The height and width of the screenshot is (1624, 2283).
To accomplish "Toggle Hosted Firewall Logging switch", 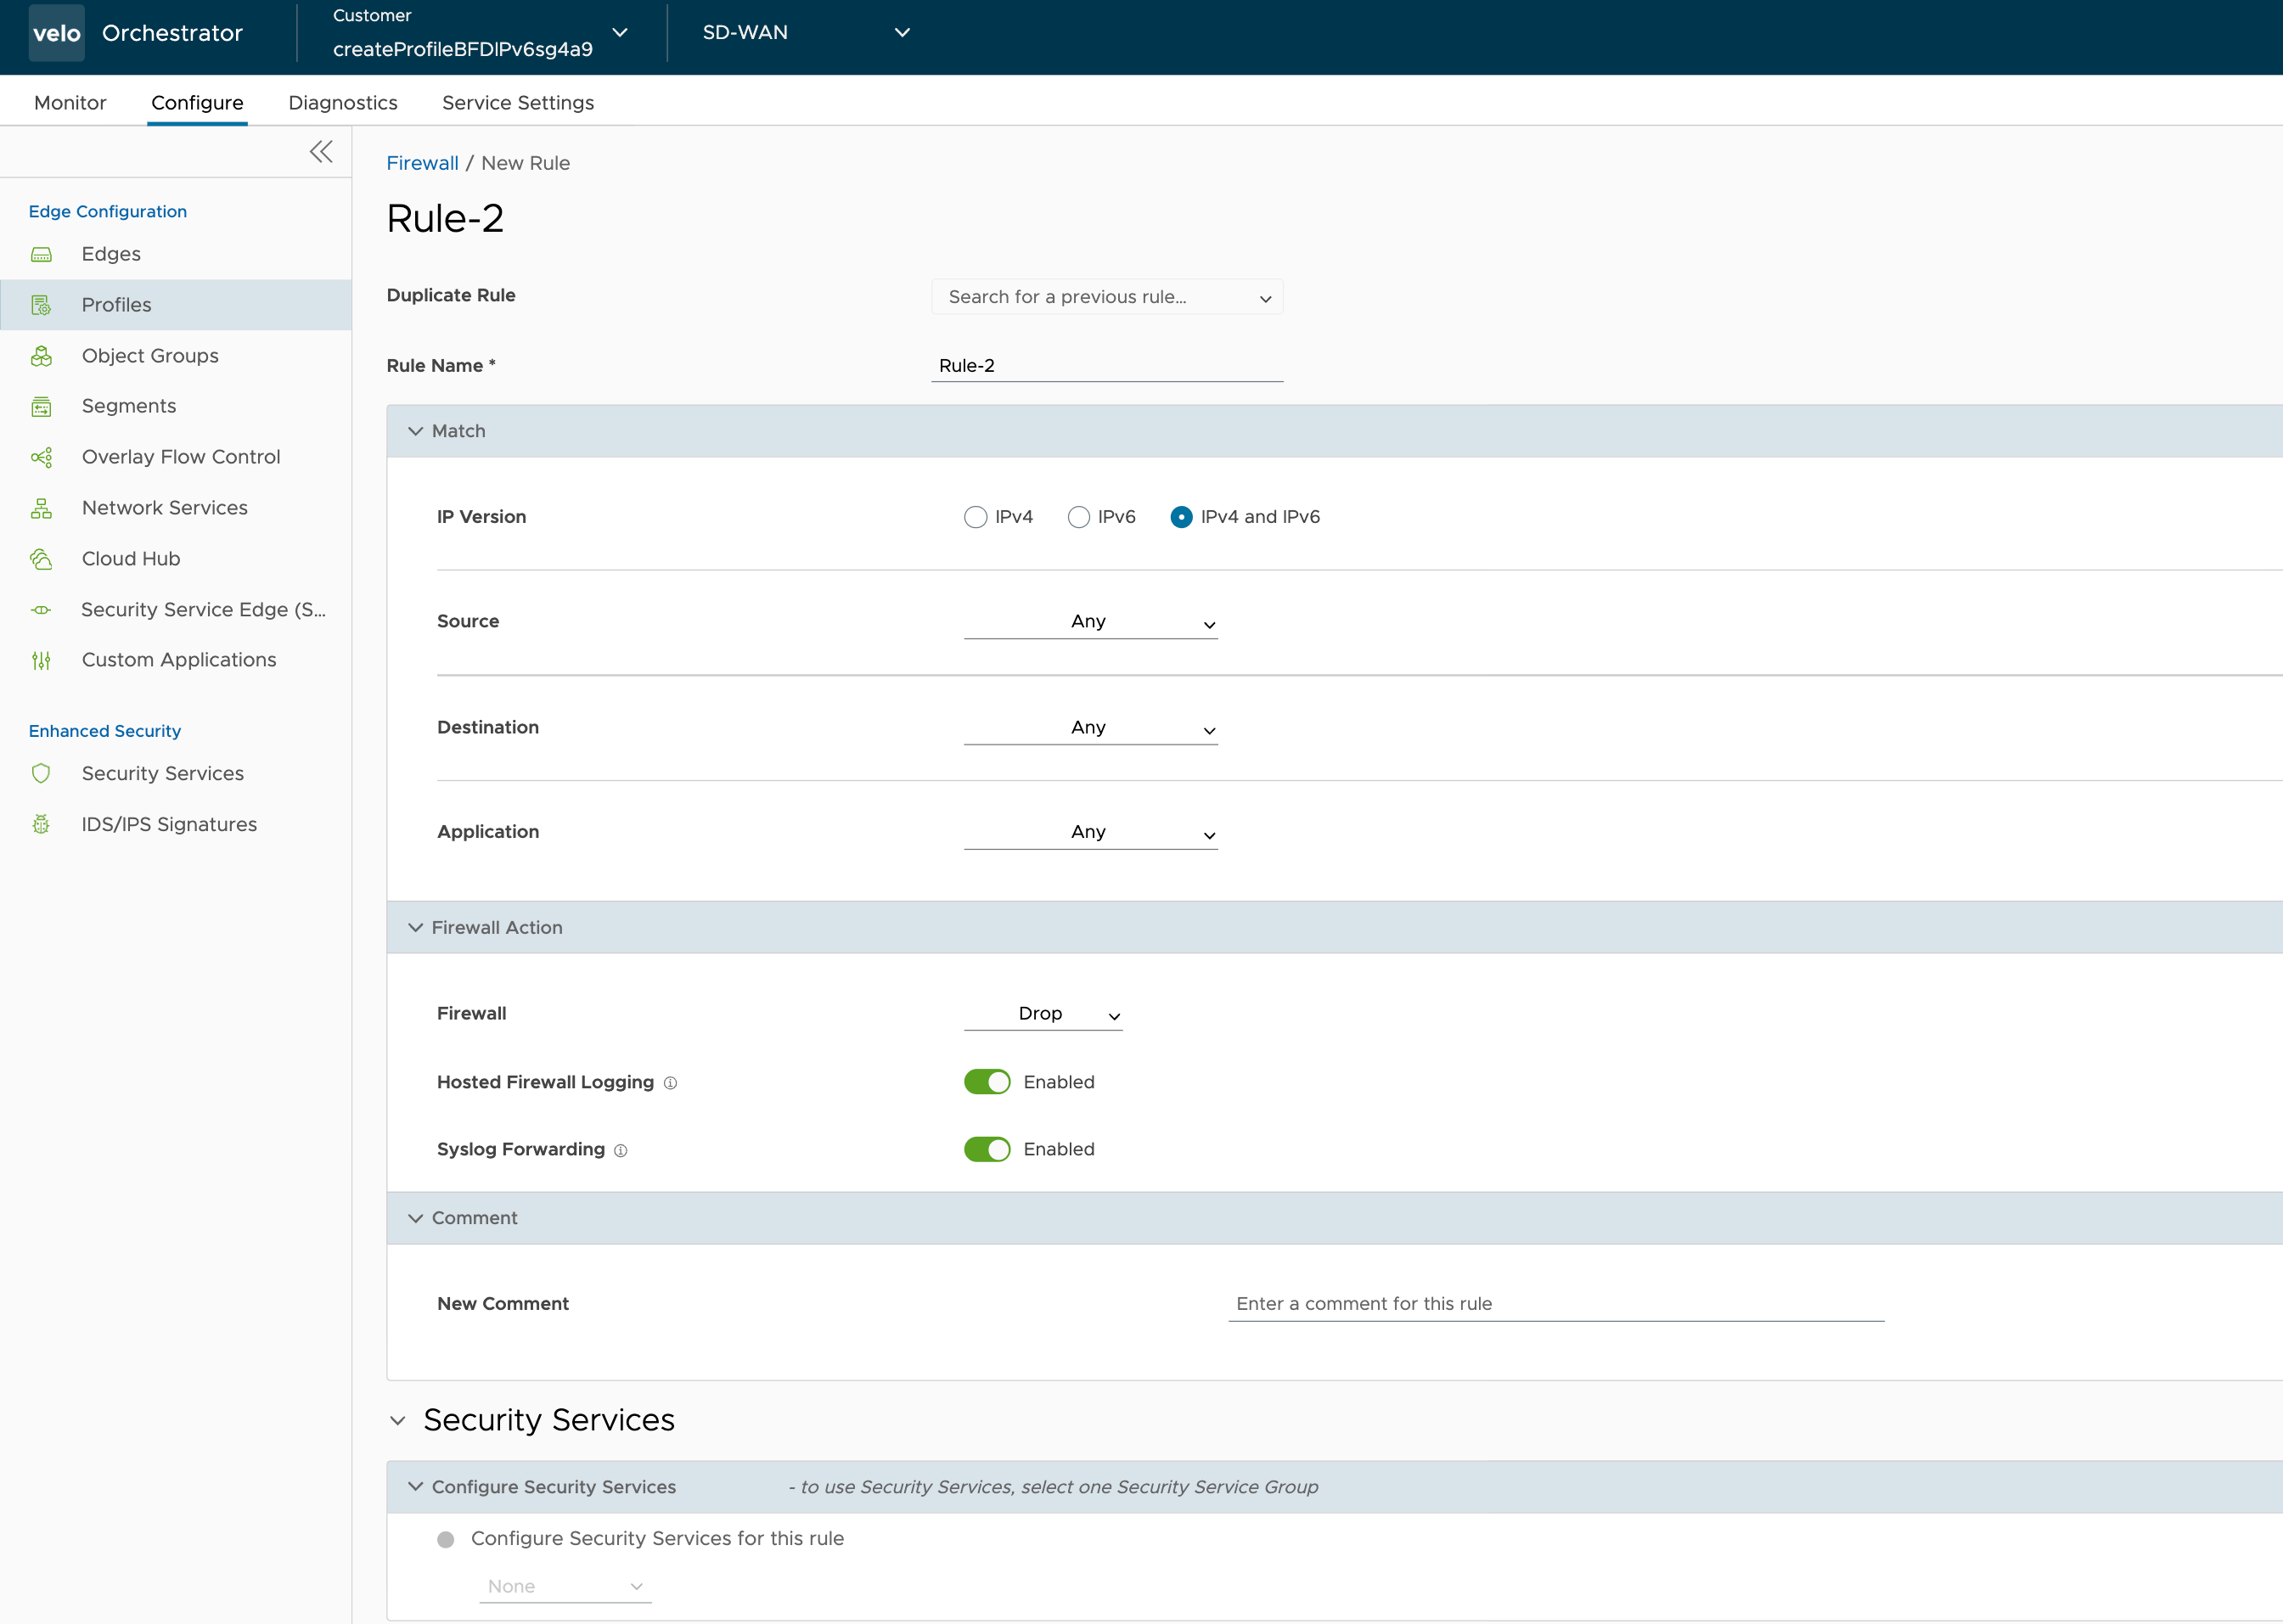I will click(987, 1082).
